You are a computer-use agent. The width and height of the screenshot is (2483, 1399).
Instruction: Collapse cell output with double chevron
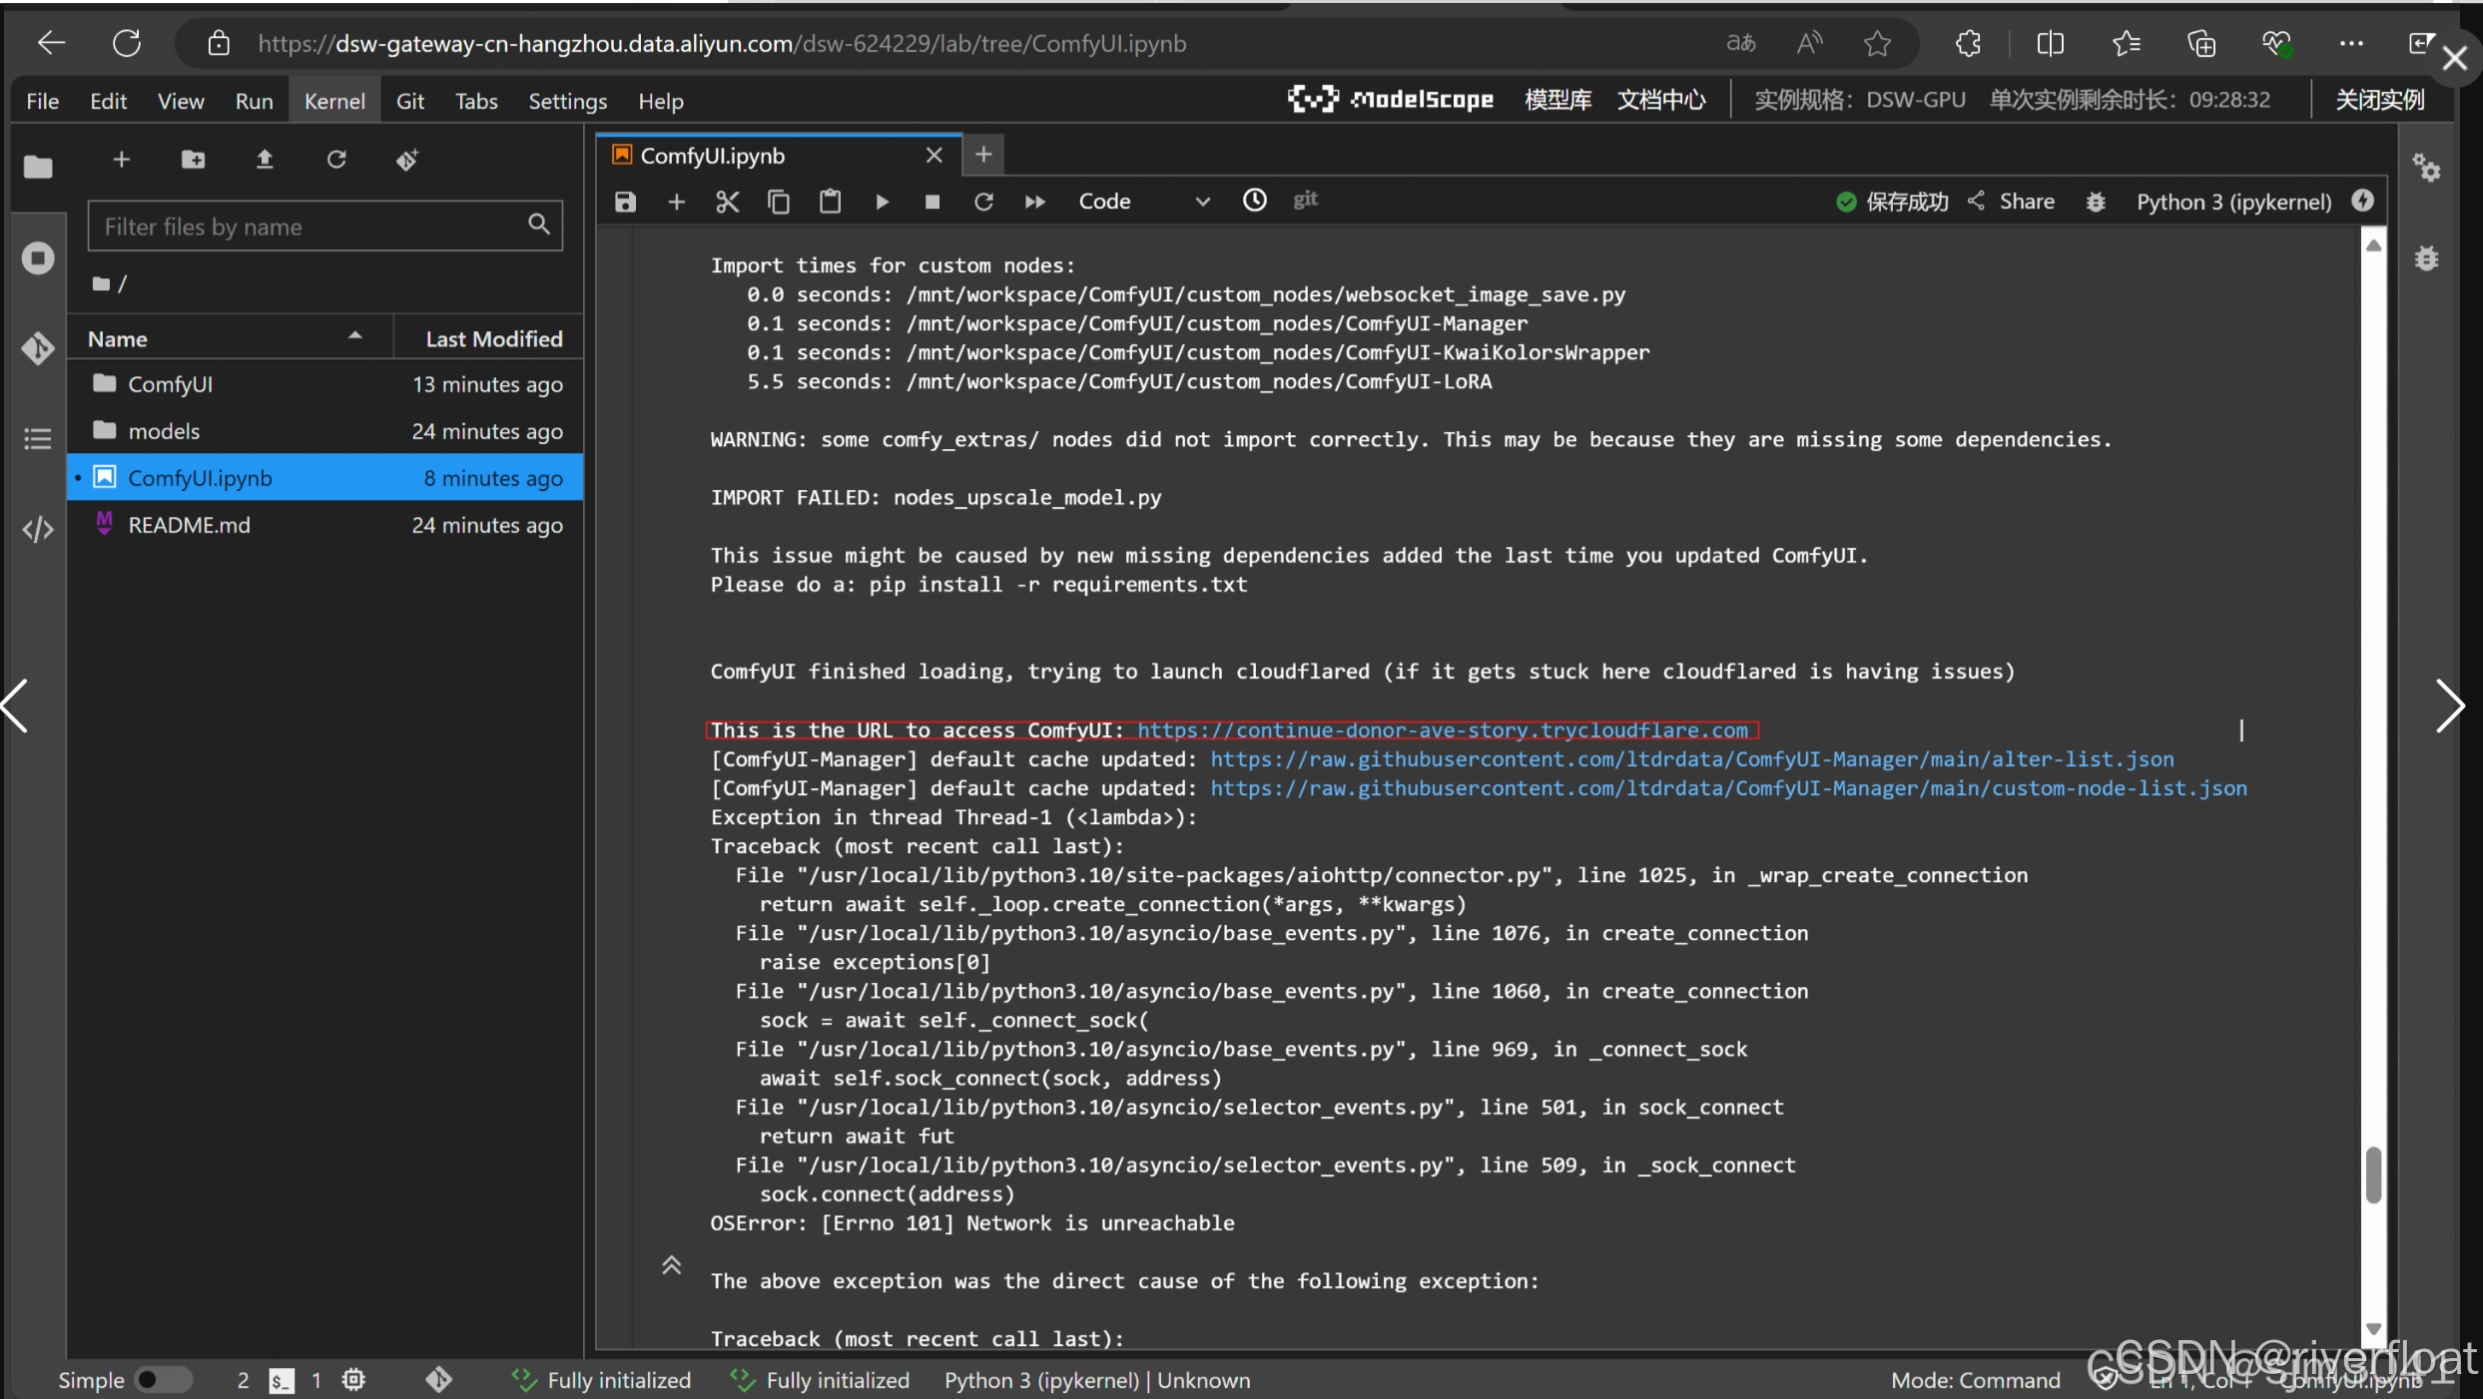tap(671, 1265)
